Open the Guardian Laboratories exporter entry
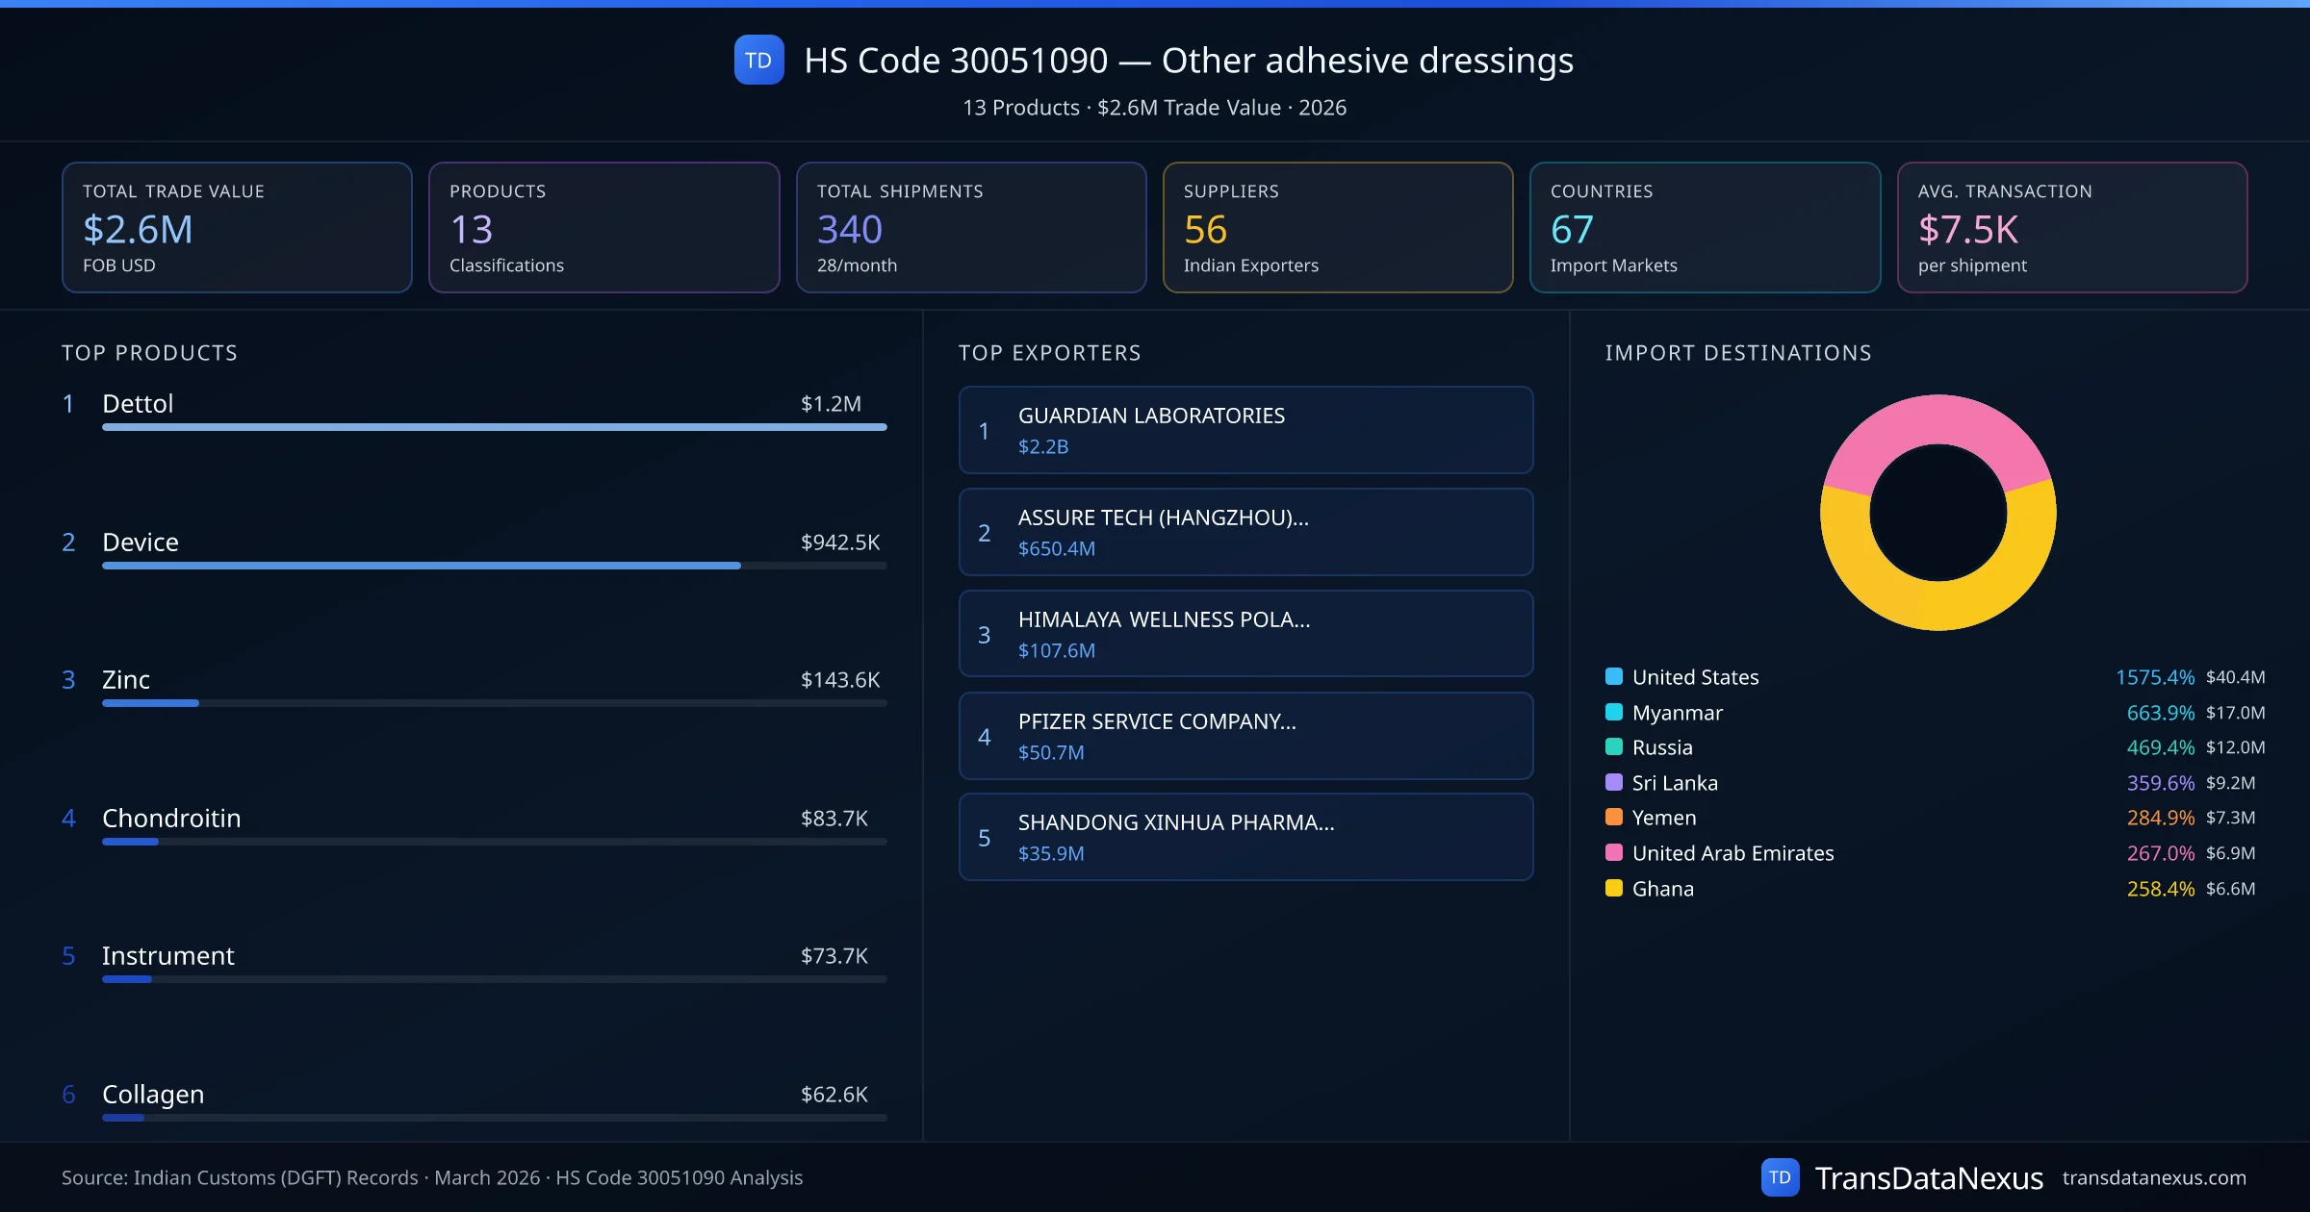The height and width of the screenshot is (1212, 2310). pyautogui.click(x=1245, y=430)
